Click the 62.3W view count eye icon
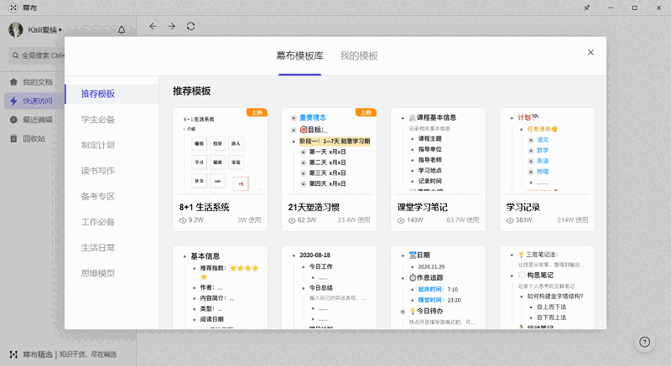Screen dimensions: 671x366 (x=292, y=220)
